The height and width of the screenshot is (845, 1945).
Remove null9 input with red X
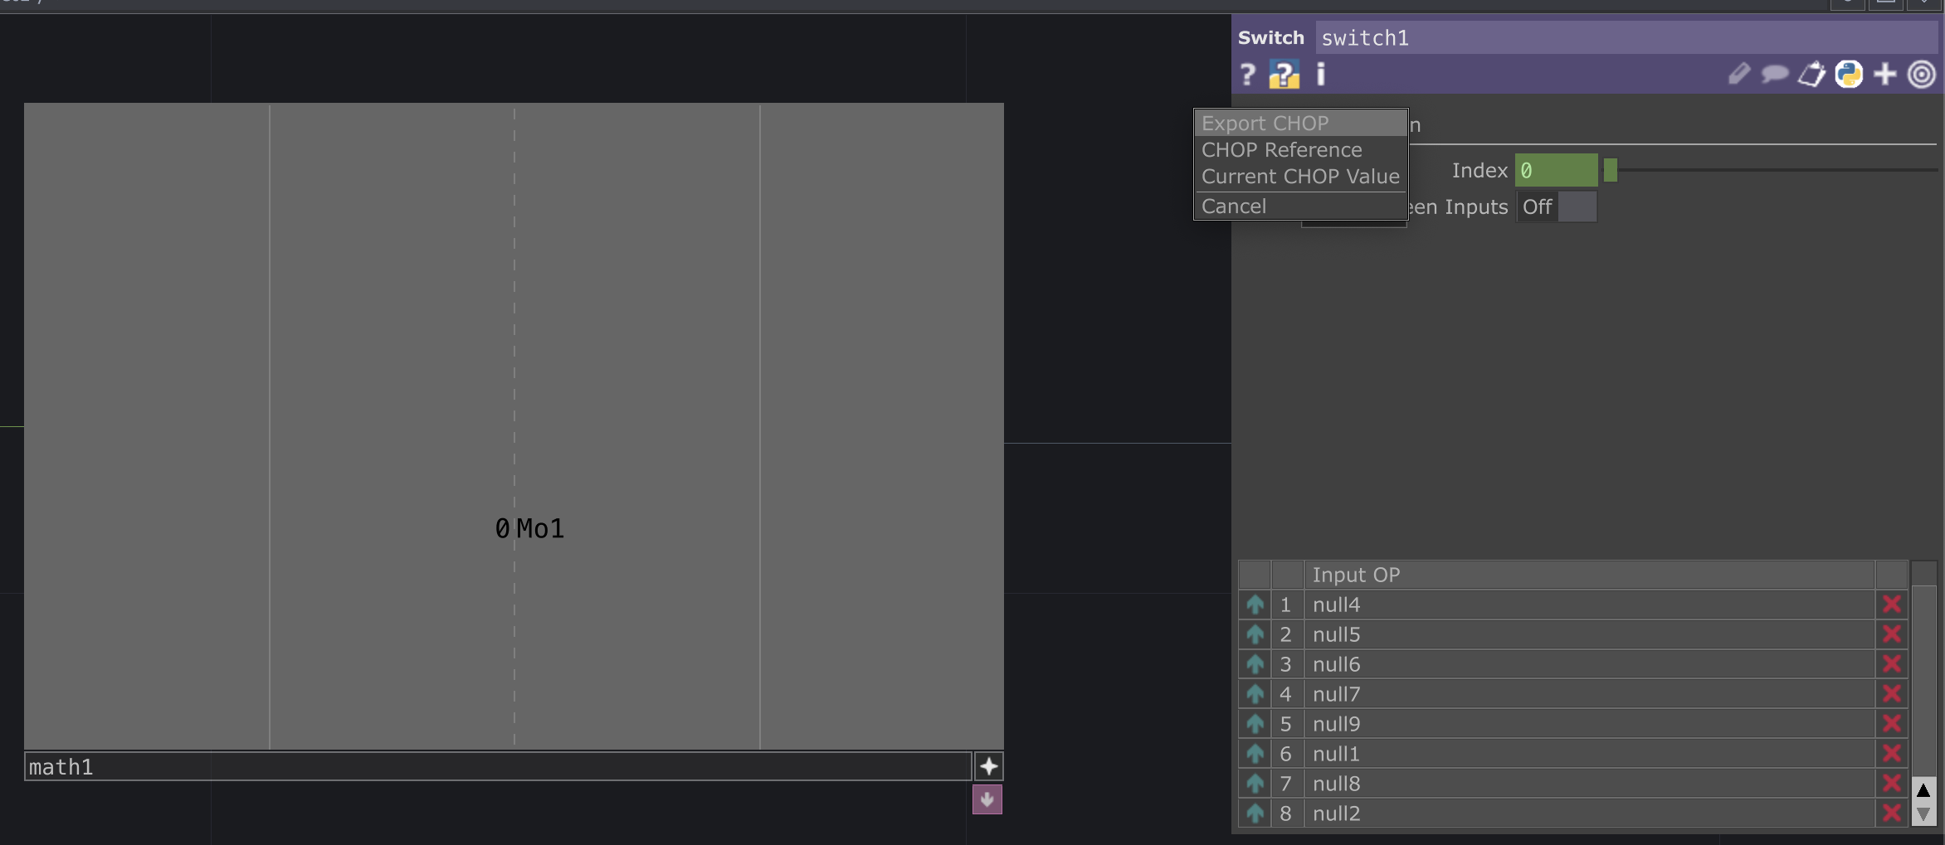click(x=1892, y=724)
